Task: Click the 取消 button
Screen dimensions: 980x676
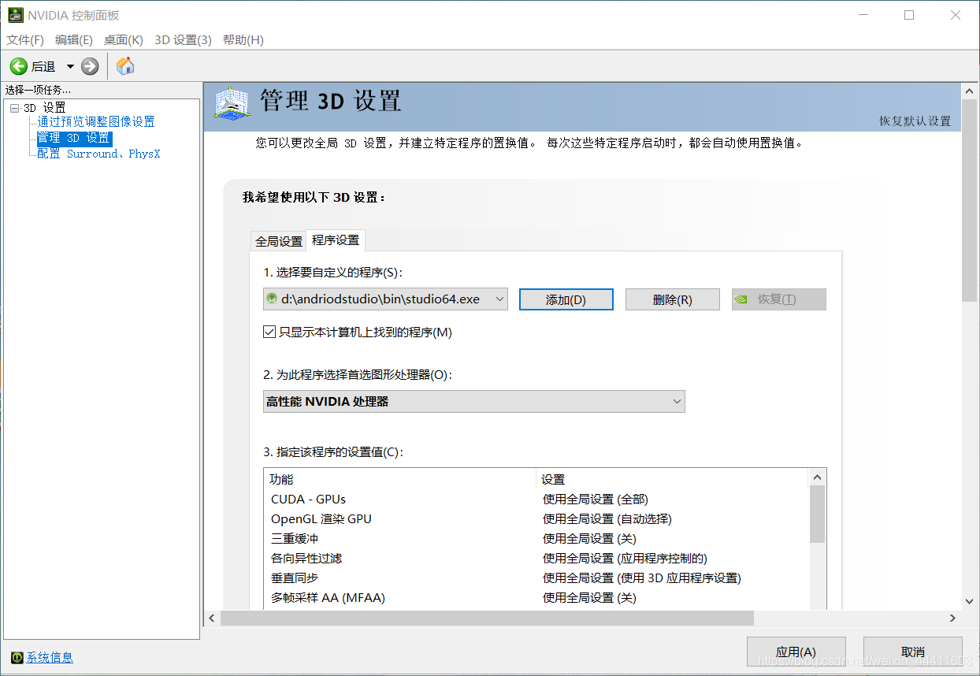Action: point(913,652)
